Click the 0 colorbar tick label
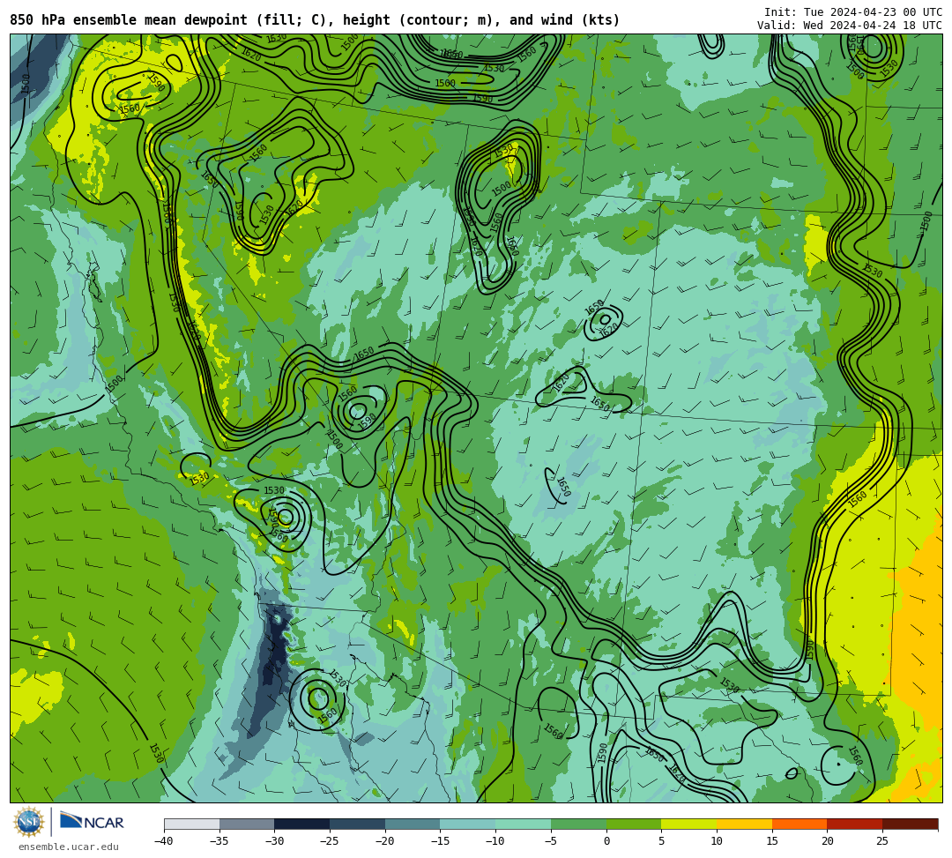Screen dimensions: 952x858 click(606, 841)
